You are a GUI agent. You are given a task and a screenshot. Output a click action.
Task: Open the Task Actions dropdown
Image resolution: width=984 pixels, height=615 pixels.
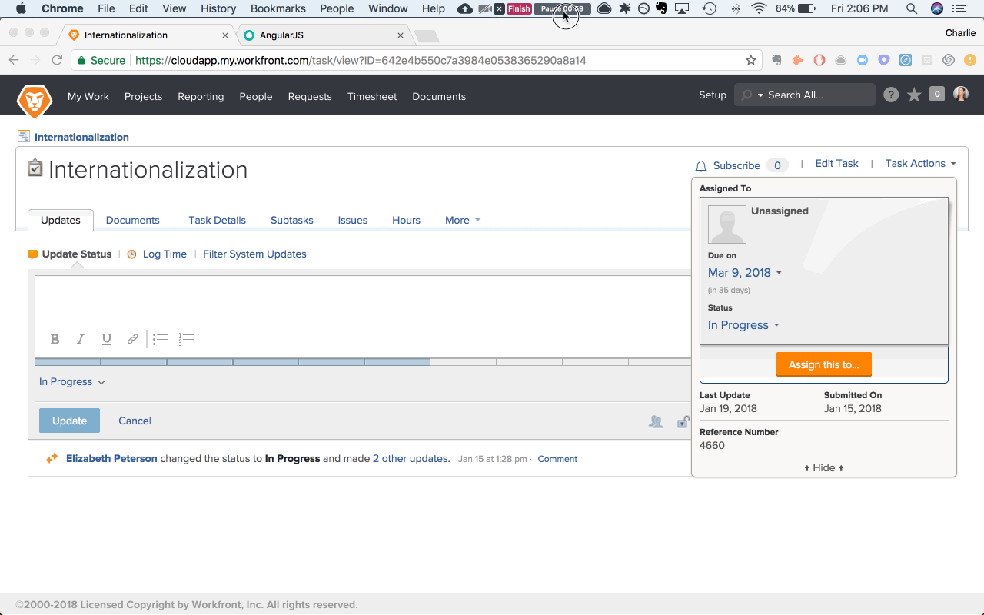point(920,163)
